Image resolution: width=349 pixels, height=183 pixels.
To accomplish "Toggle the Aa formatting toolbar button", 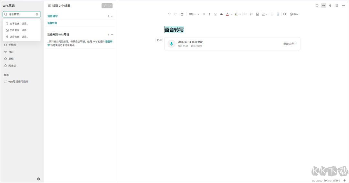I will coord(323,5).
